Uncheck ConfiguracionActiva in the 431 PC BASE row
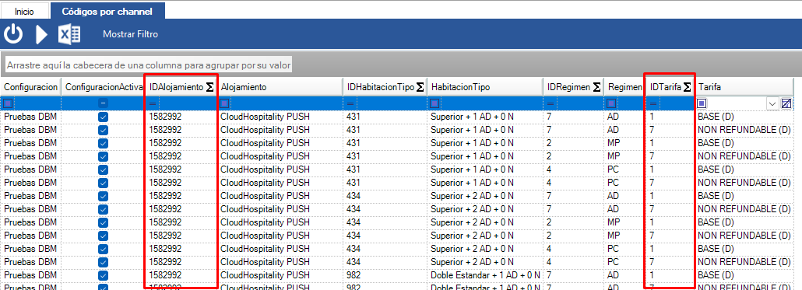The width and height of the screenshot is (802, 290). click(x=103, y=169)
